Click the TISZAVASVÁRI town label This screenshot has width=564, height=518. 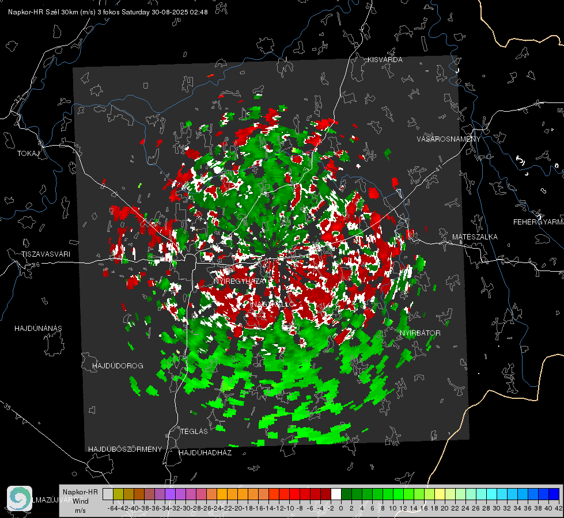point(46,254)
